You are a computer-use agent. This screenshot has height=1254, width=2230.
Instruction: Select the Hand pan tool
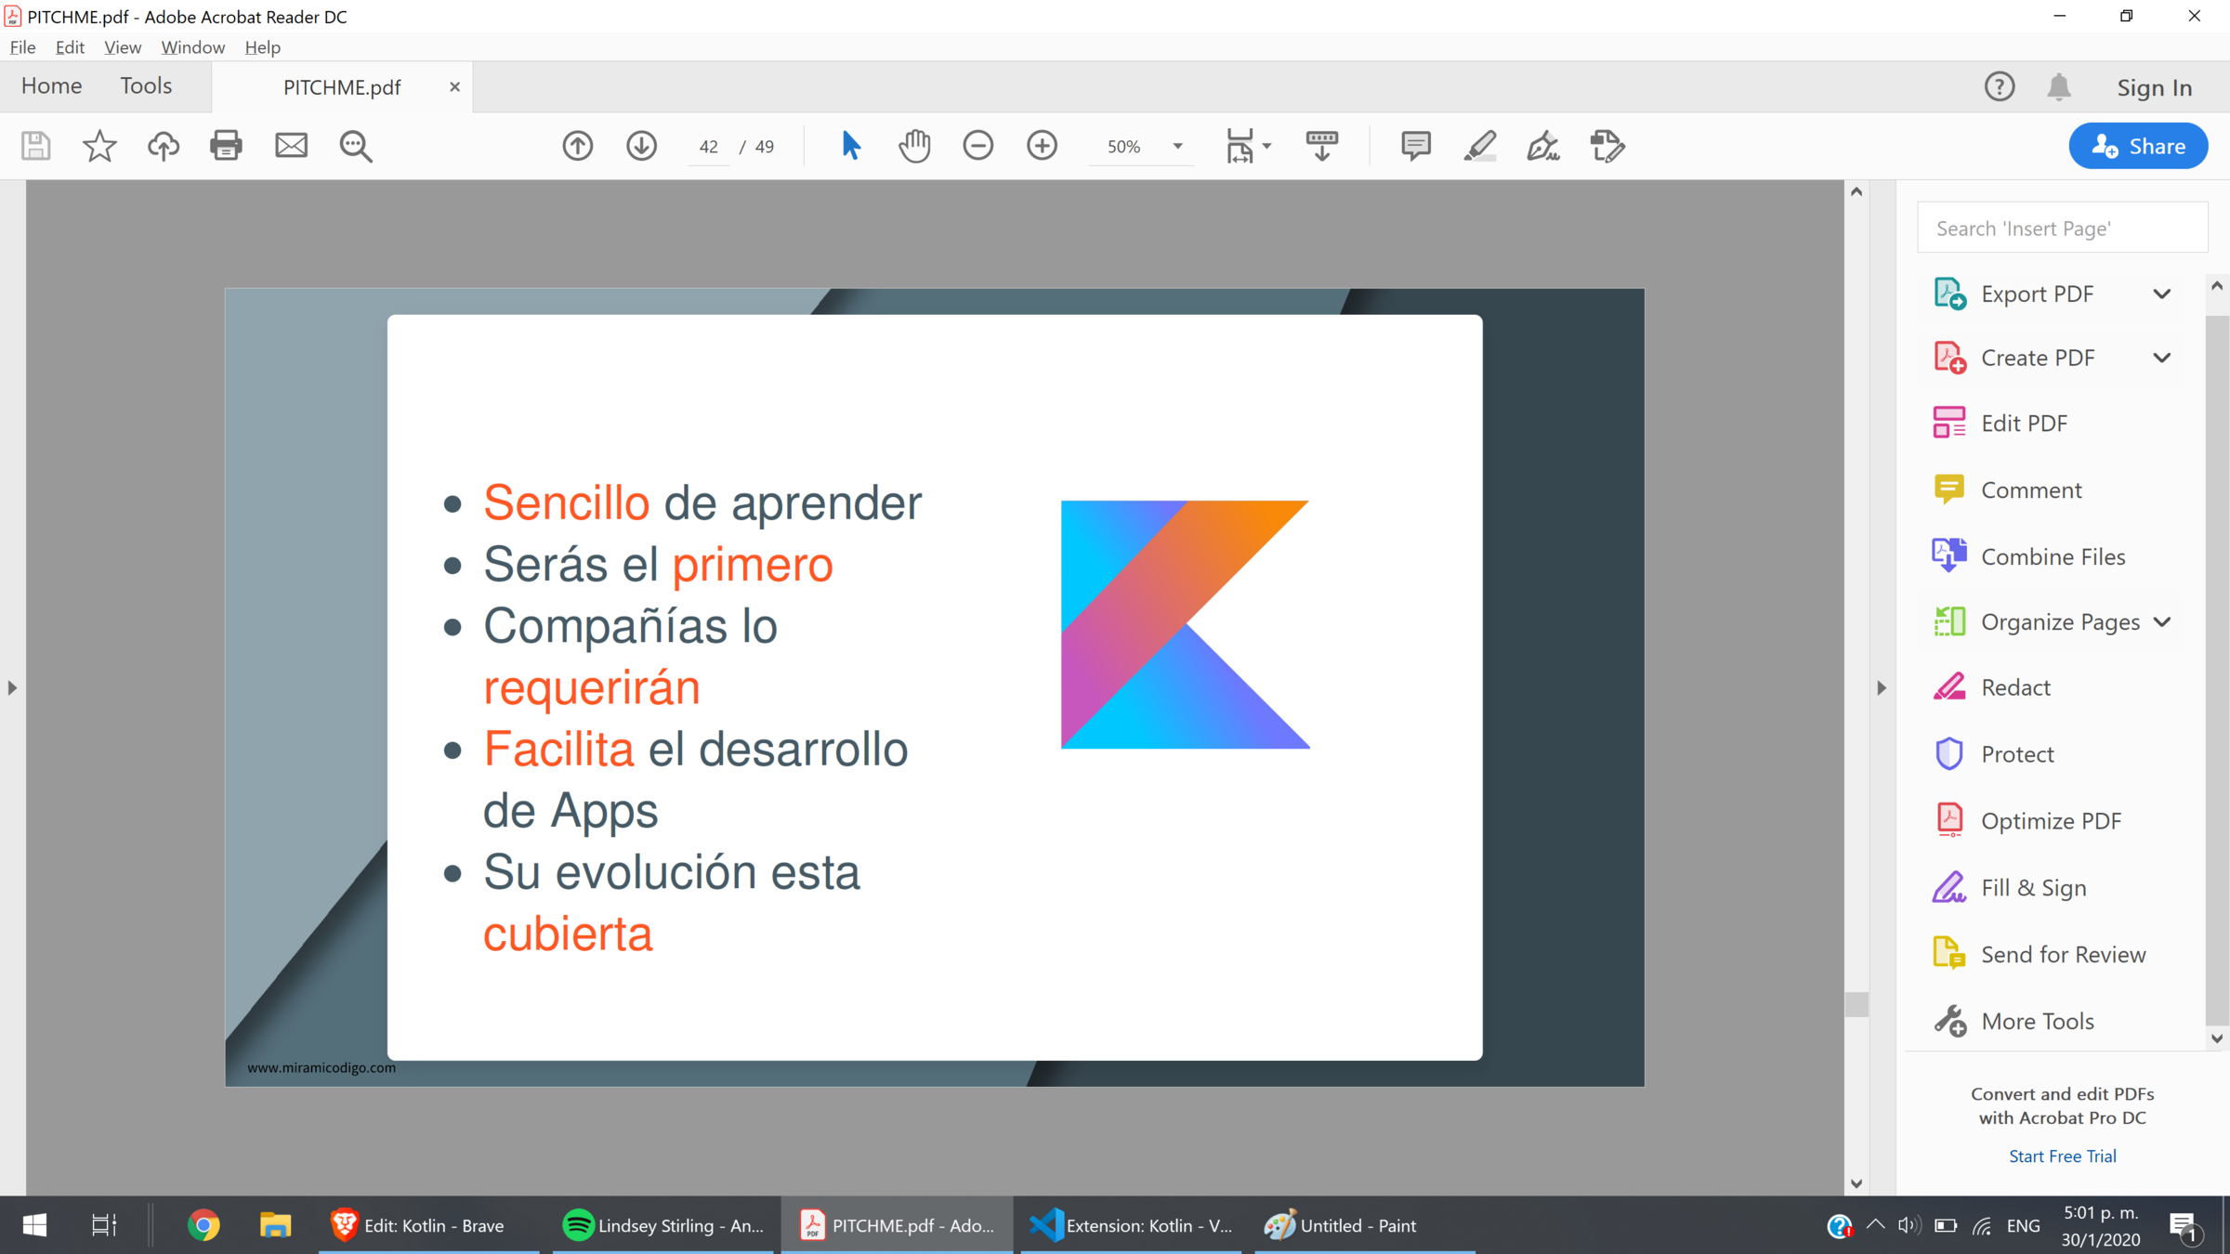pos(914,146)
